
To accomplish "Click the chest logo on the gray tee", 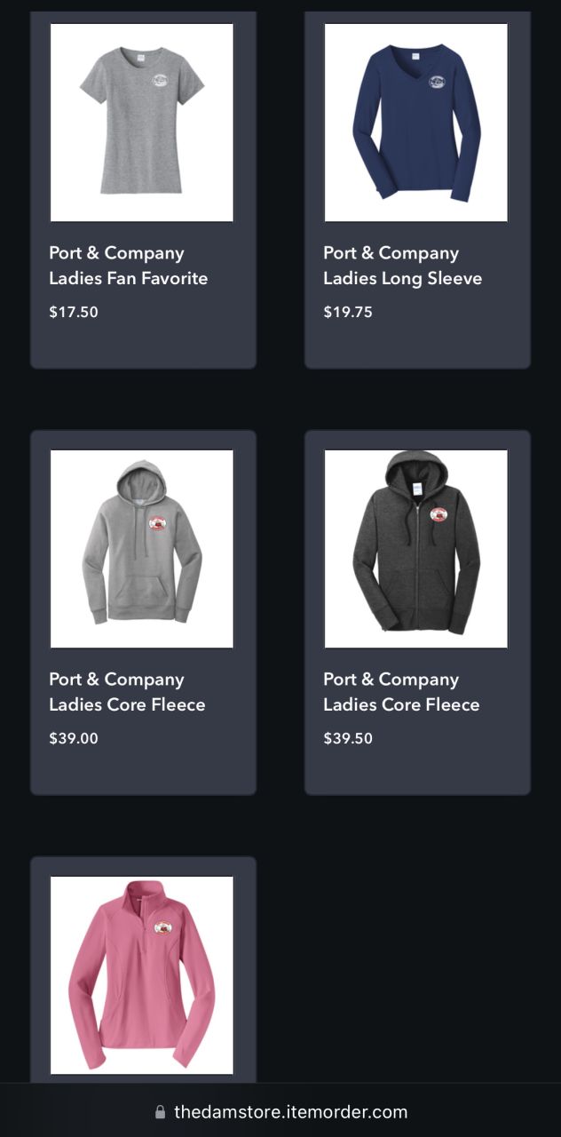I will (x=159, y=80).
